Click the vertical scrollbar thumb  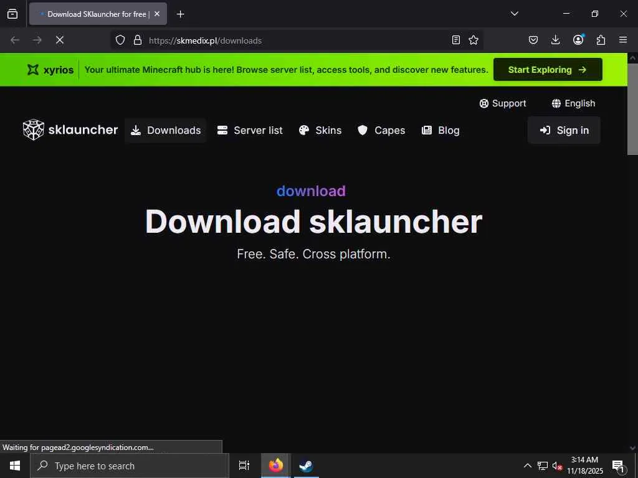pyautogui.click(x=632, y=109)
